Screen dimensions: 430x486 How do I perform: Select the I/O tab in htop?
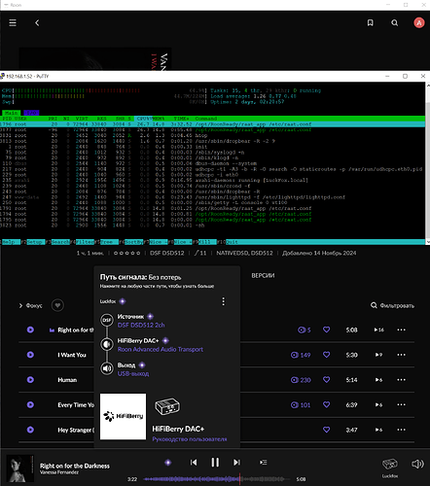click(31, 113)
